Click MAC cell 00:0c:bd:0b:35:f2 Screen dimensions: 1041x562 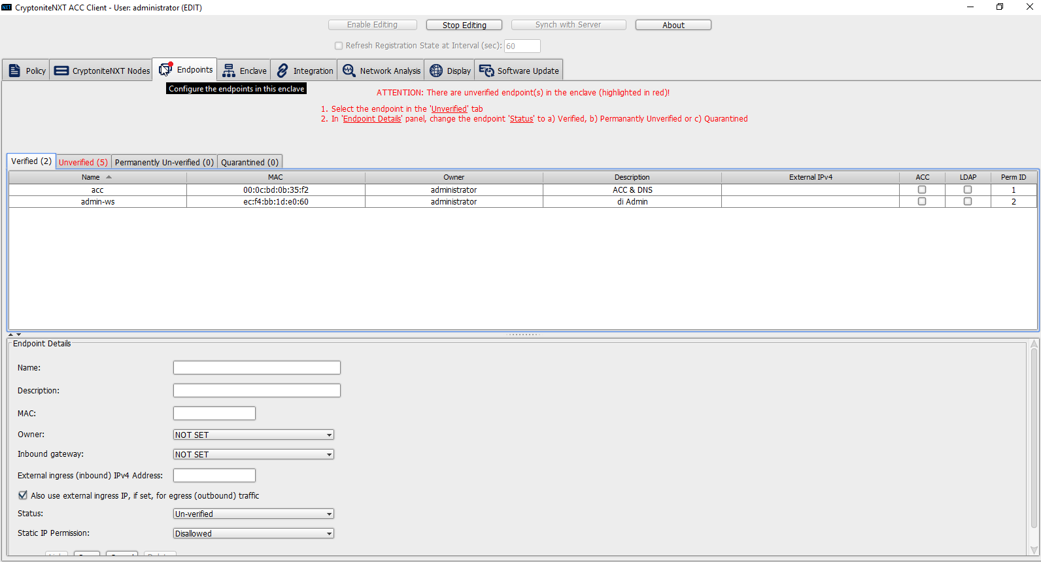tap(276, 190)
